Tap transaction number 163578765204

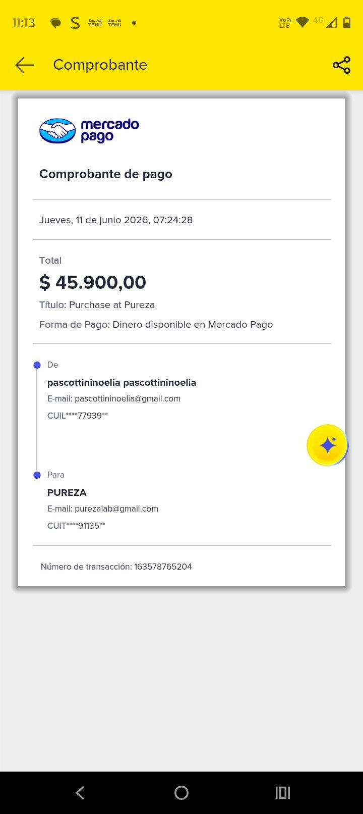163,567
